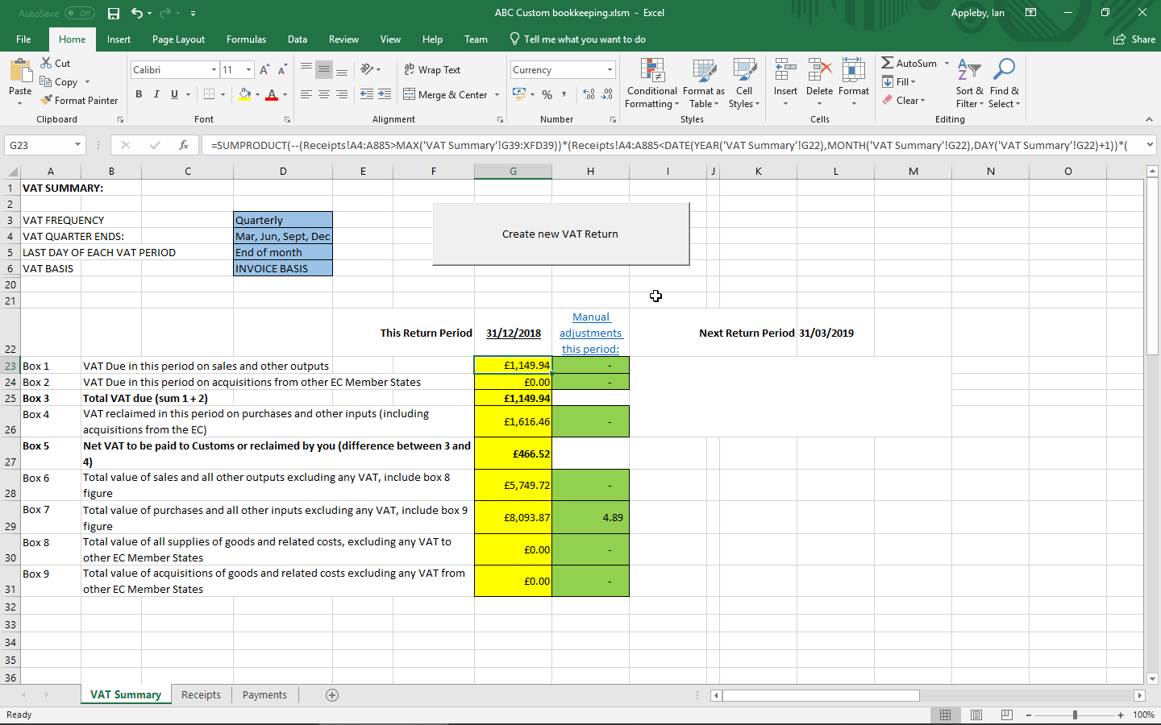Switch to the Formulas ribbon tab
The image size is (1161, 725).
click(x=246, y=39)
